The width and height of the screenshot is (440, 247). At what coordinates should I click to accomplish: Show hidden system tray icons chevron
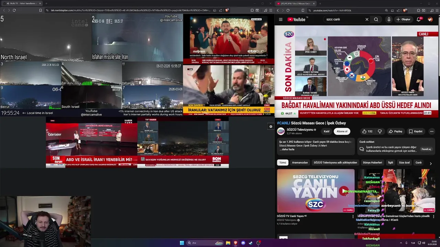401,243
